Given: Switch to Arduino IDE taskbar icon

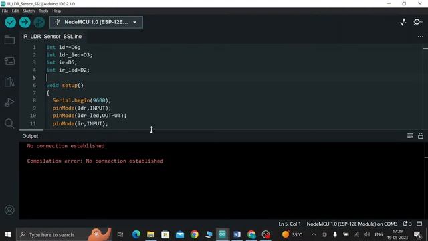Looking at the screenshot, I should [222, 234].
